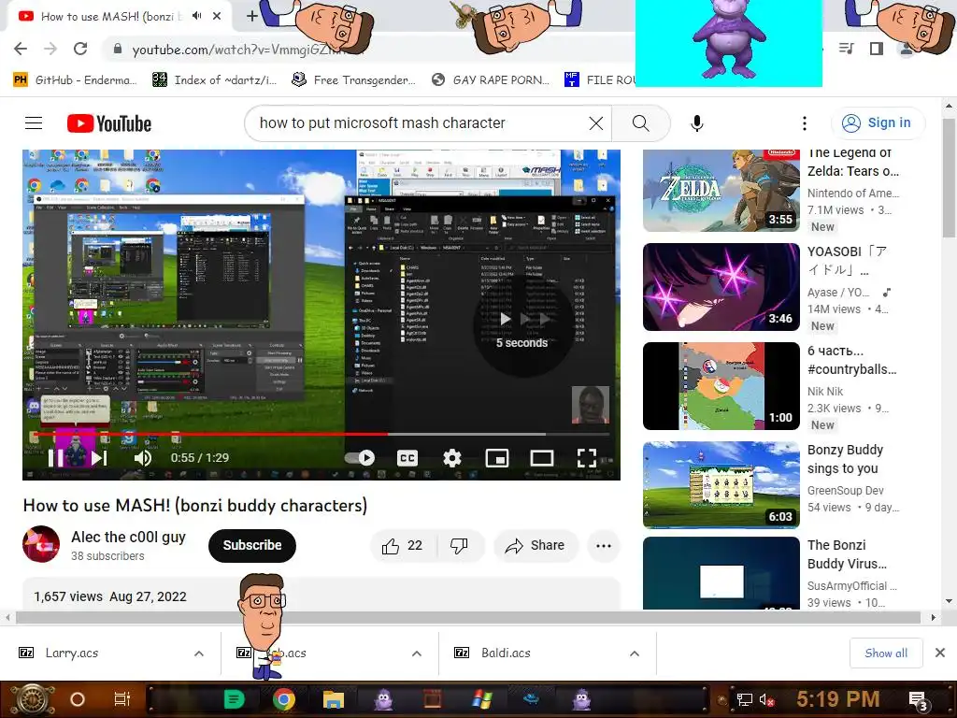Switch to theater mode

pos(542,458)
